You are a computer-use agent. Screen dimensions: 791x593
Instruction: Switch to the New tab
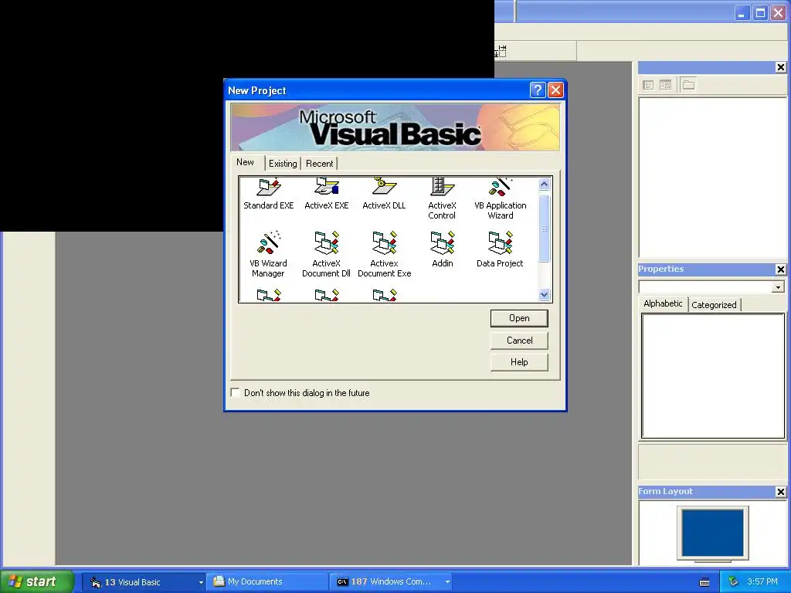click(246, 162)
